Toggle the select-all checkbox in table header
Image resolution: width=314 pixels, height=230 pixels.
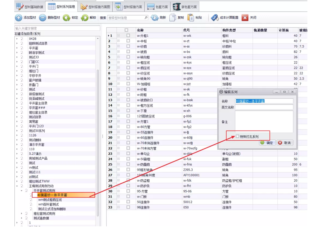tap(126, 30)
